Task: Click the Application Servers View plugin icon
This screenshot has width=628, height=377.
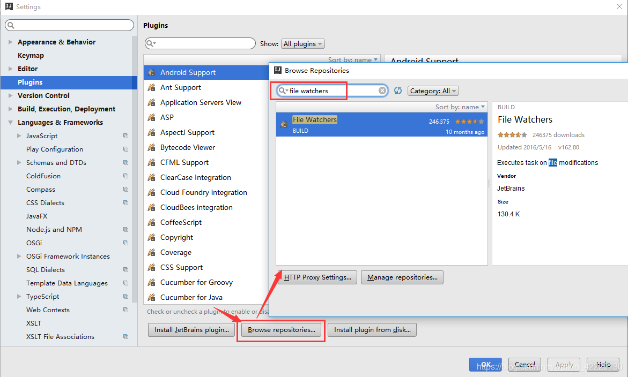Action: coord(151,102)
